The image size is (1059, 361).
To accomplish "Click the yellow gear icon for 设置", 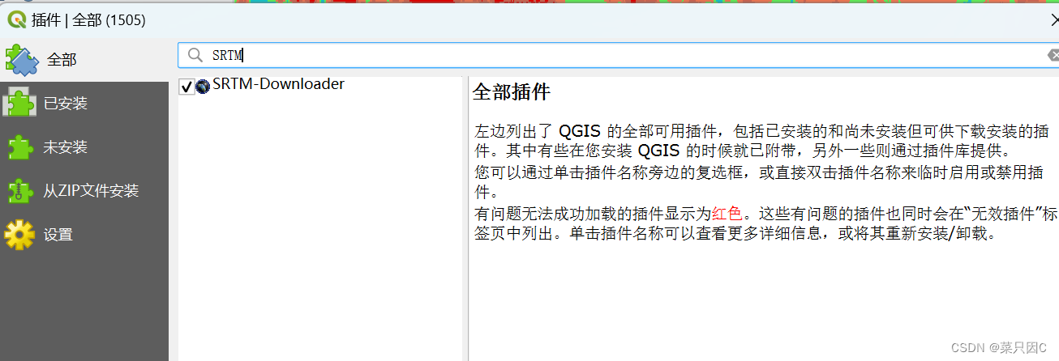I will (19, 235).
